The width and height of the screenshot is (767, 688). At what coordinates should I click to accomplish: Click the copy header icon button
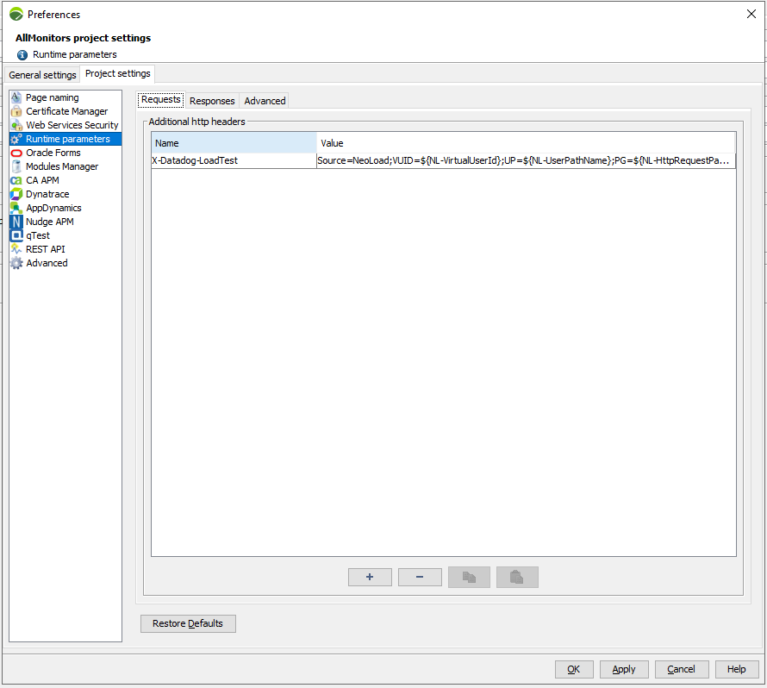(469, 577)
